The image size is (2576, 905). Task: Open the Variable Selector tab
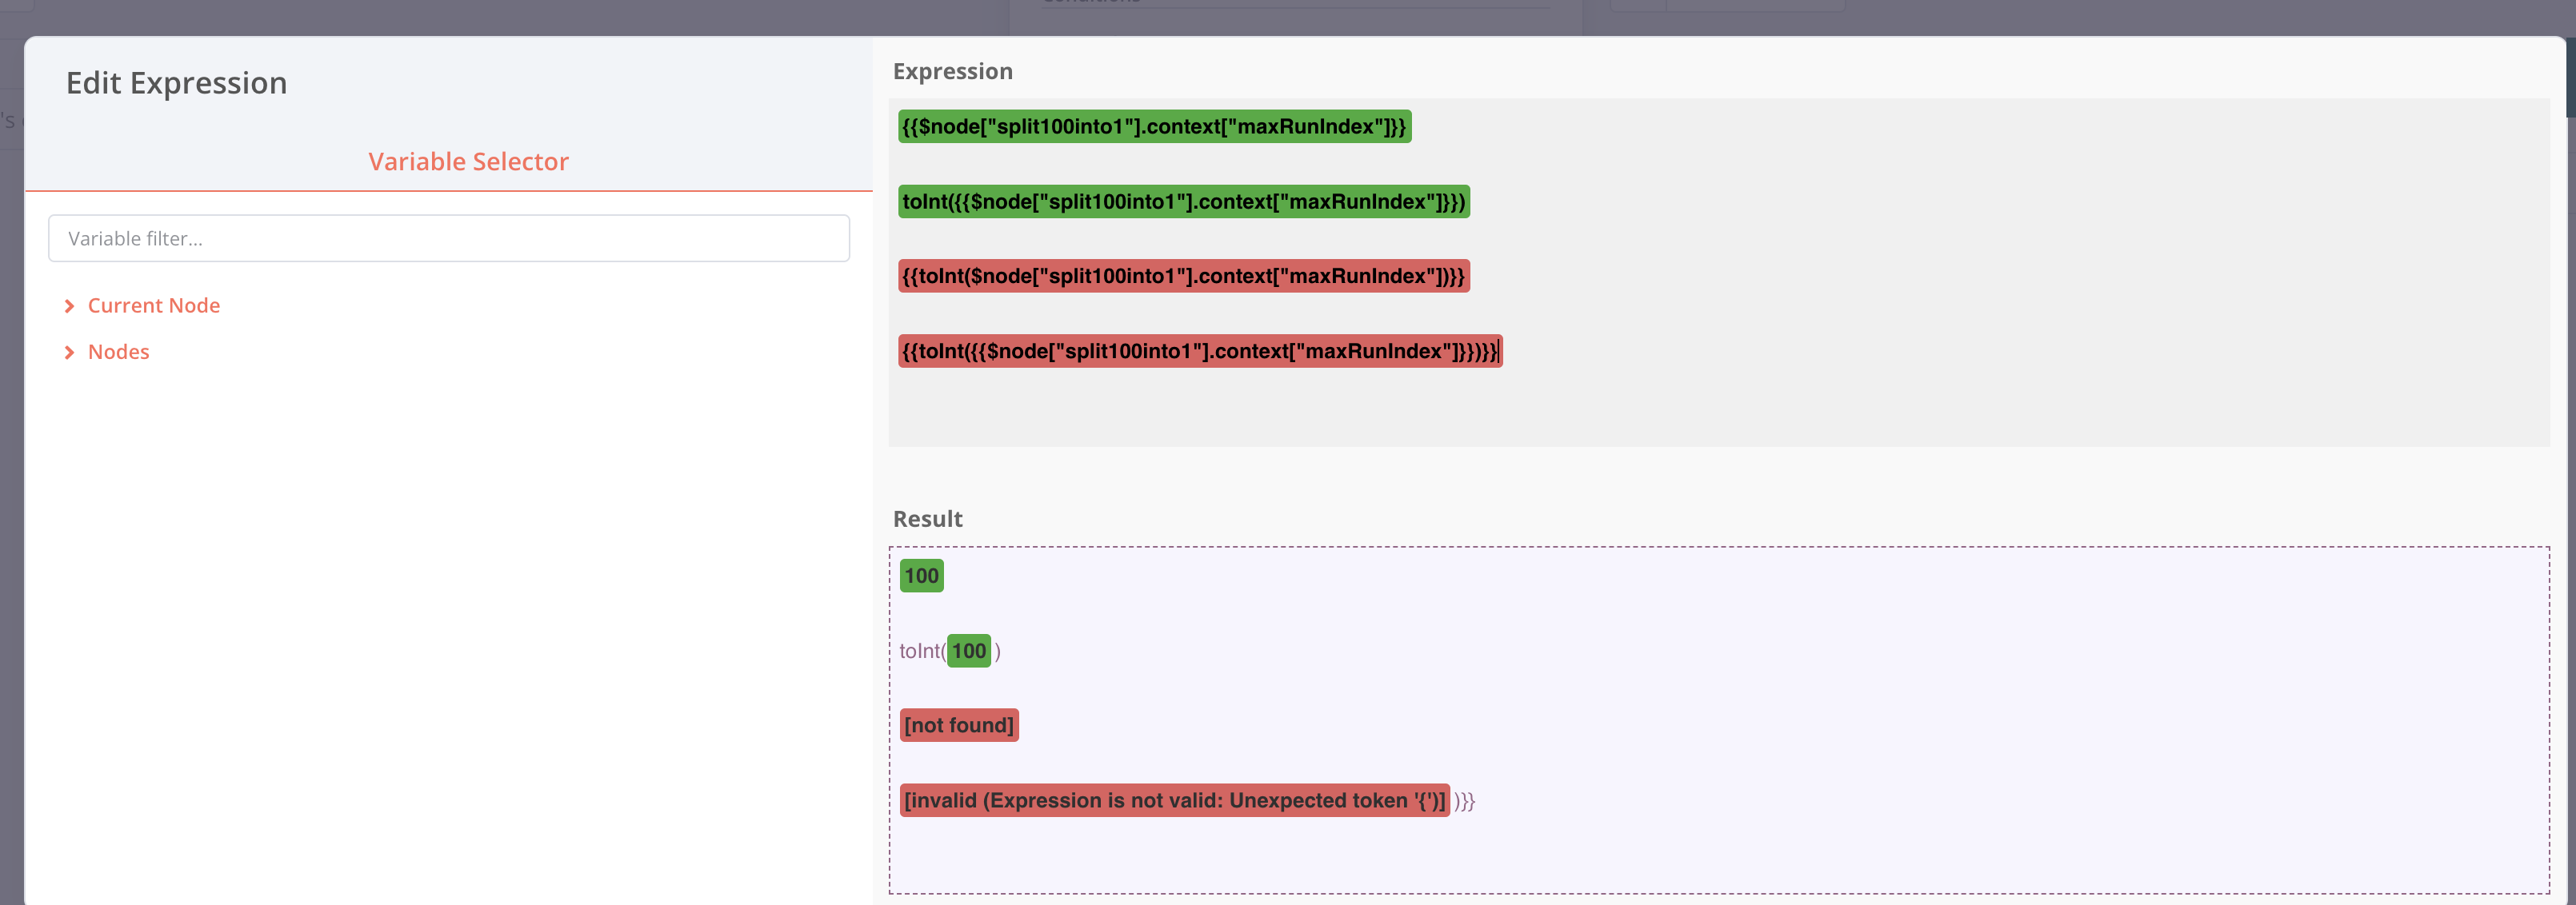click(468, 161)
